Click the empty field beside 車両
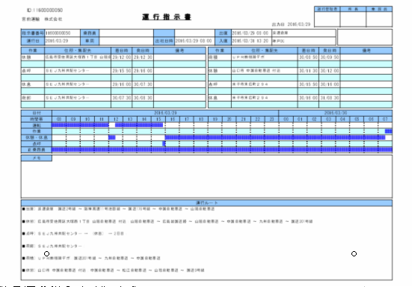This screenshot has width=412, height=287. pos(126,41)
